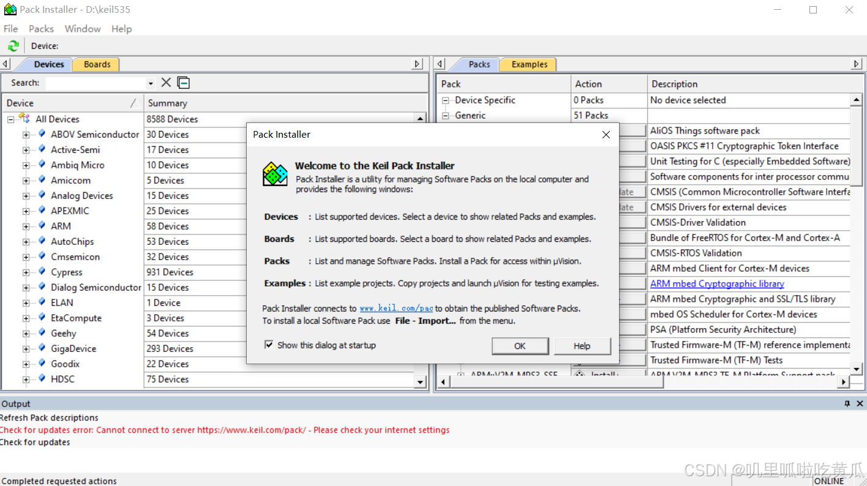Click the Pack Installer title bar app icon

click(10, 9)
